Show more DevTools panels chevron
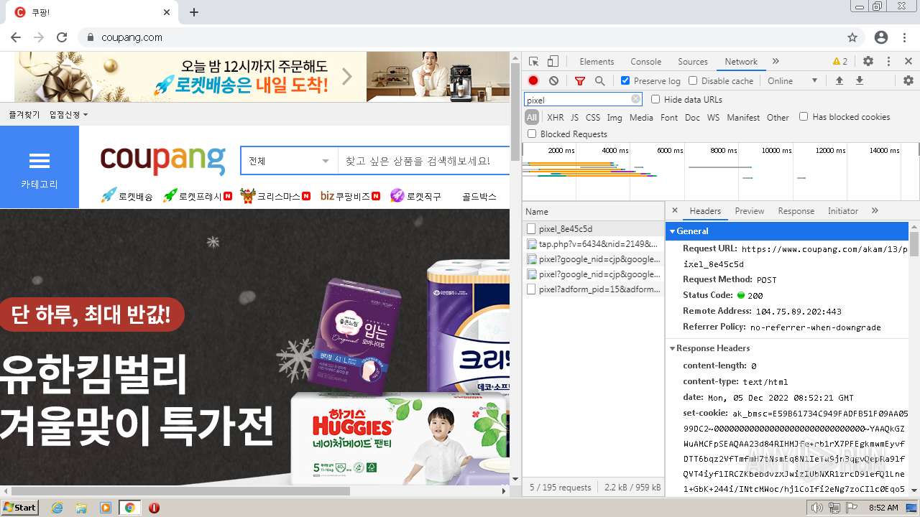The height and width of the screenshot is (517, 920). [776, 62]
